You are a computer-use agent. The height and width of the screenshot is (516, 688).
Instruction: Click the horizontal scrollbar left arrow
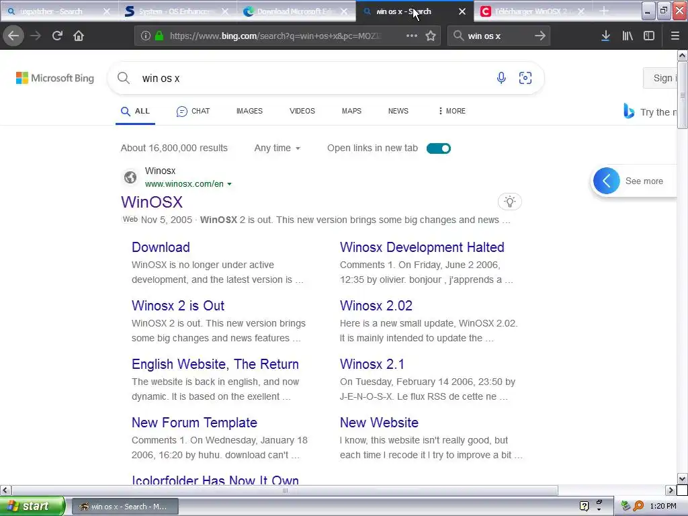pyautogui.click(x=5, y=490)
